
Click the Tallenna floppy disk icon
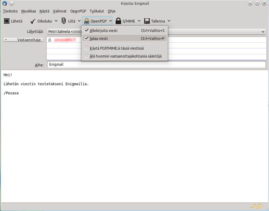[x=147, y=21]
